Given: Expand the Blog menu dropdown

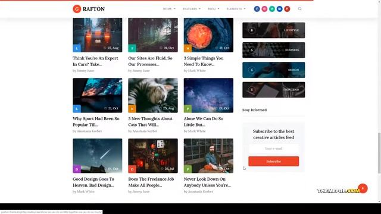Looking at the screenshot, I should tap(214, 9).
